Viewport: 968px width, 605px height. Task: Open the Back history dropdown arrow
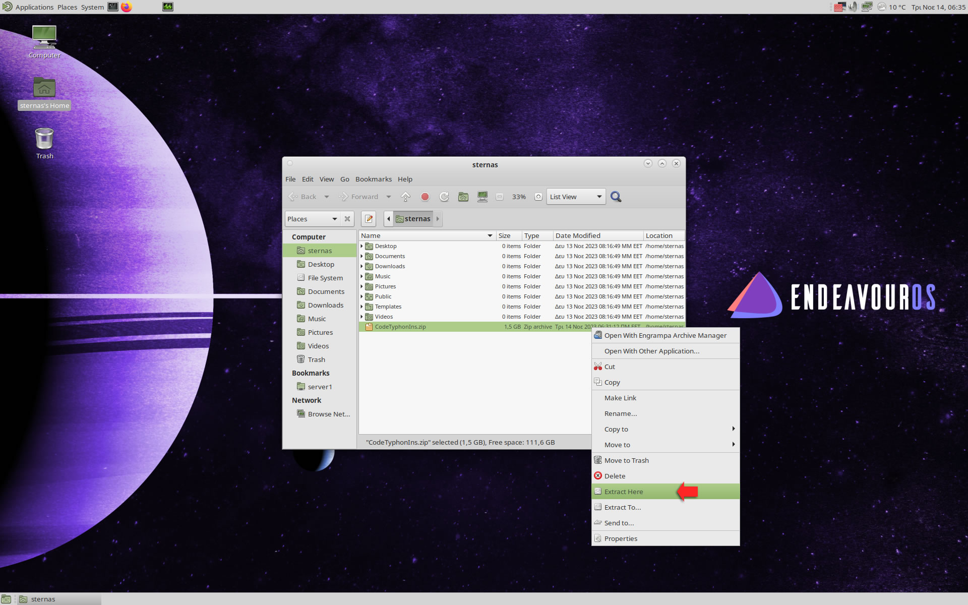[327, 197]
